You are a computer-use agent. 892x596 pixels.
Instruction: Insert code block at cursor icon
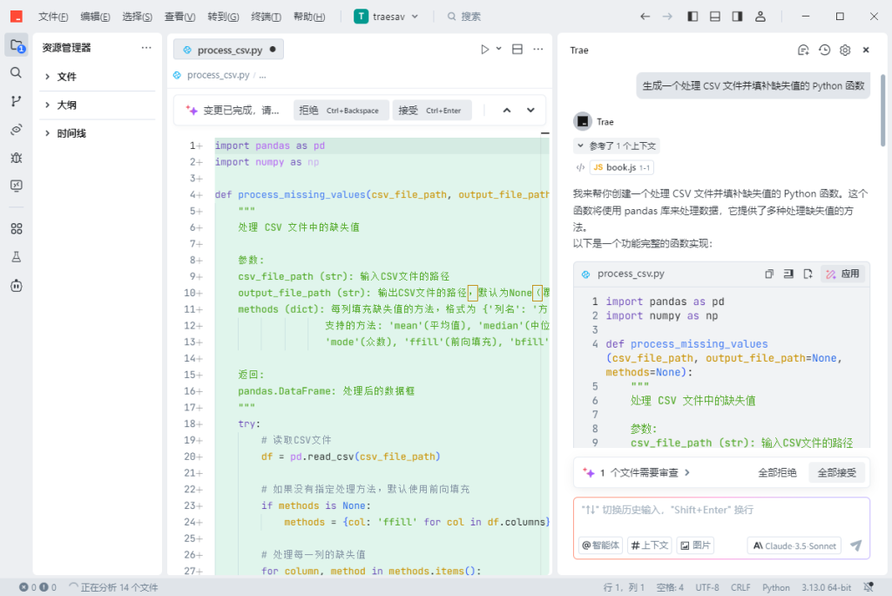click(788, 274)
